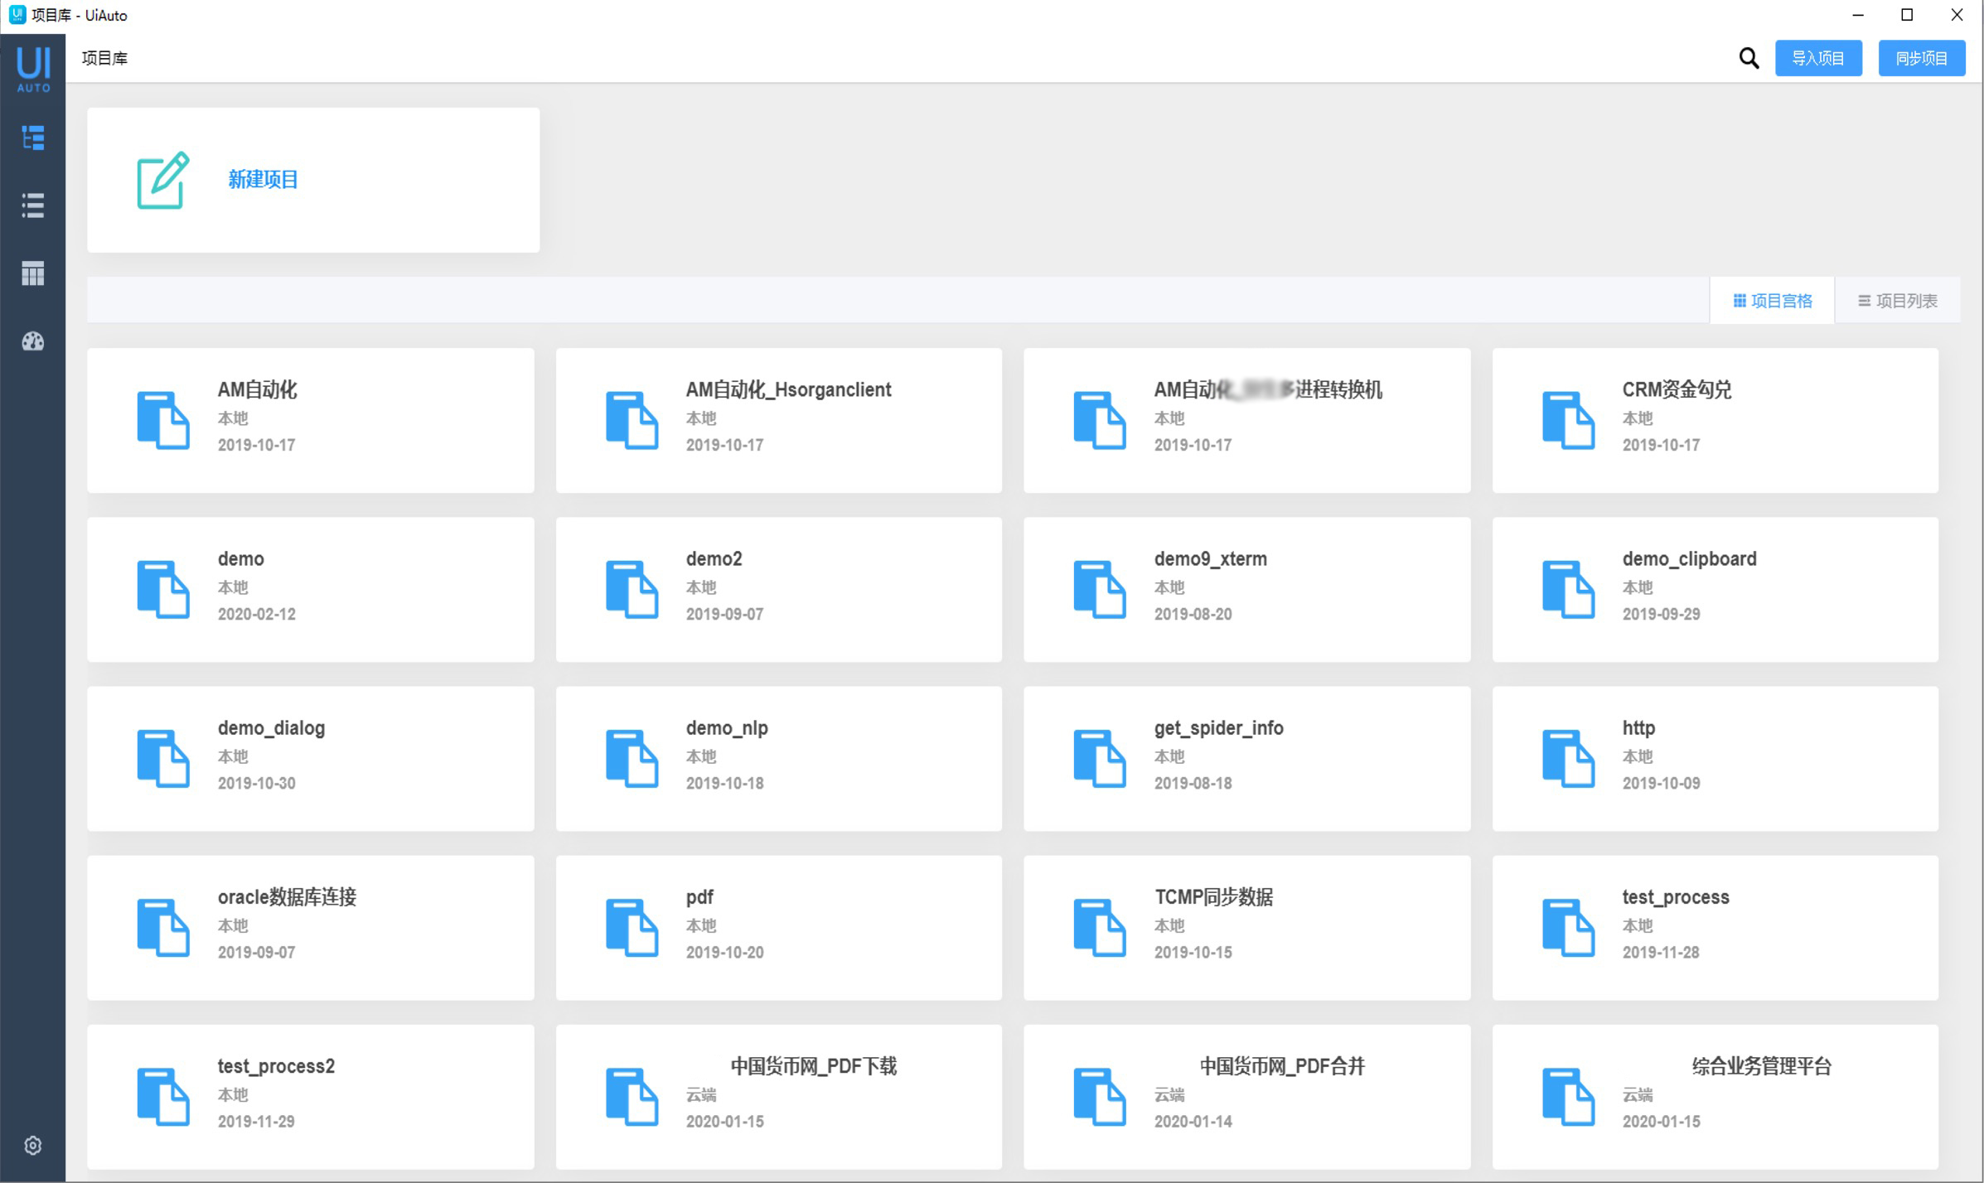
Task: Click file icon of demo project
Action: click(162, 589)
